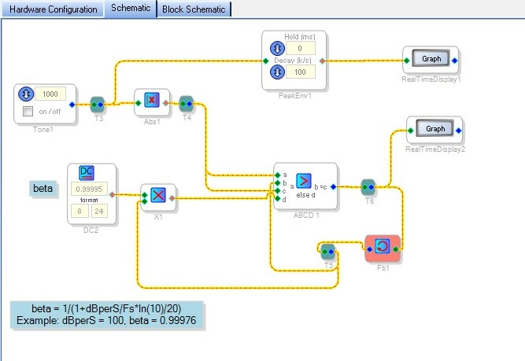Select the ABCD 1 comparator icon
The image size is (525, 361).
tap(304, 181)
